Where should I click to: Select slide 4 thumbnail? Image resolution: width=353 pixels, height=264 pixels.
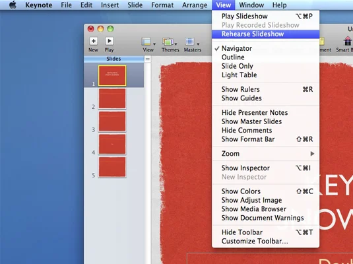112,144
